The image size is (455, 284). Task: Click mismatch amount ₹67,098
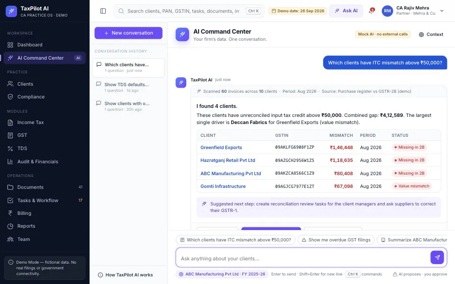(x=343, y=186)
